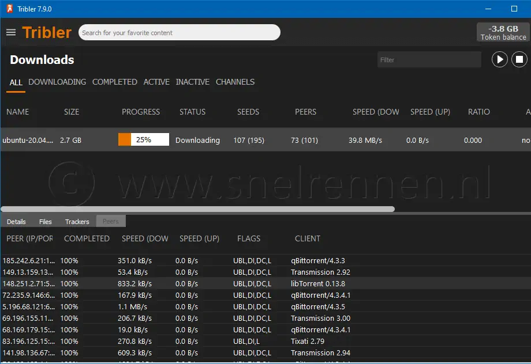Start the selected download with play button
The height and width of the screenshot is (364, 531).
[x=499, y=59]
